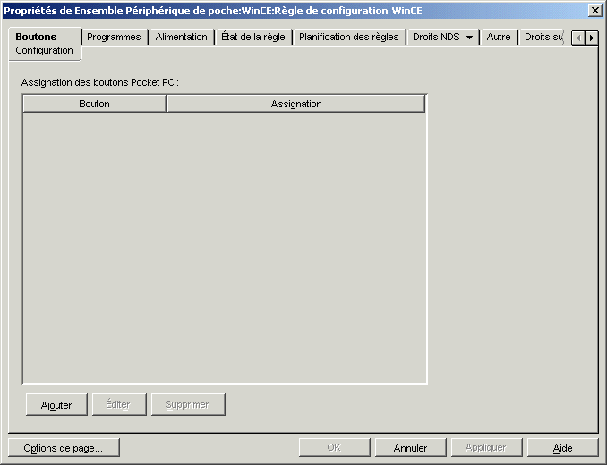The image size is (607, 465).
Task: Cancel with the Annuler button
Action: 411,448
